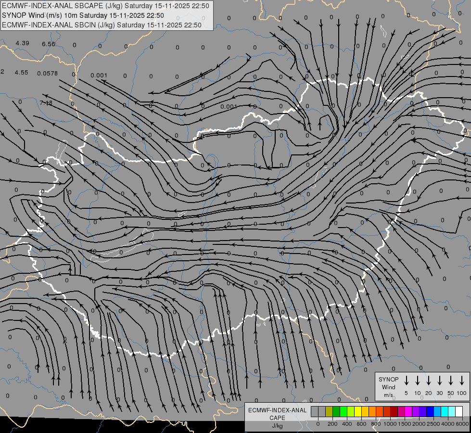Select the white swatch ending CAPE legend
Image resolution: width=471 pixels, height=433 pixels.
[x=458, y=411]
